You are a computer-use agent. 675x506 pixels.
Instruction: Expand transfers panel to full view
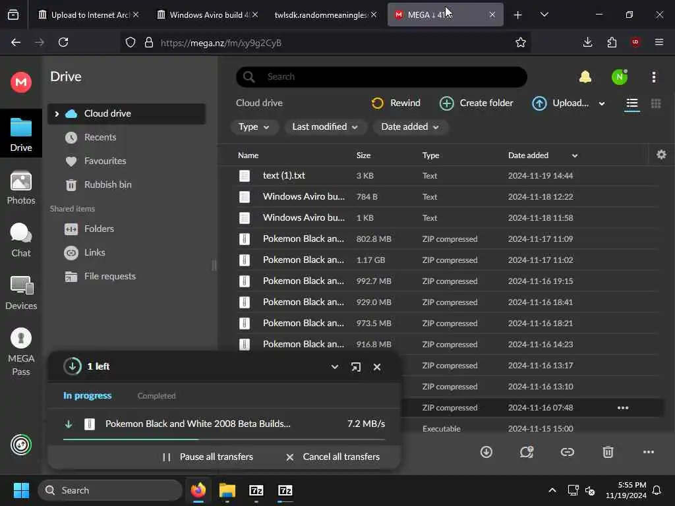click(355, 367)
